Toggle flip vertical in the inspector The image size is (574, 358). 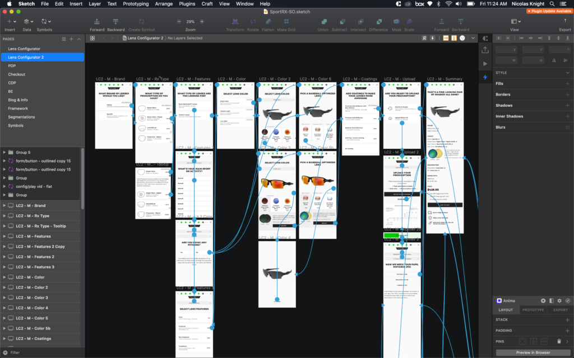coord(566,61)
